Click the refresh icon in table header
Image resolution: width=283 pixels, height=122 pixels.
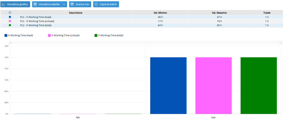click(x=10, y=13)
